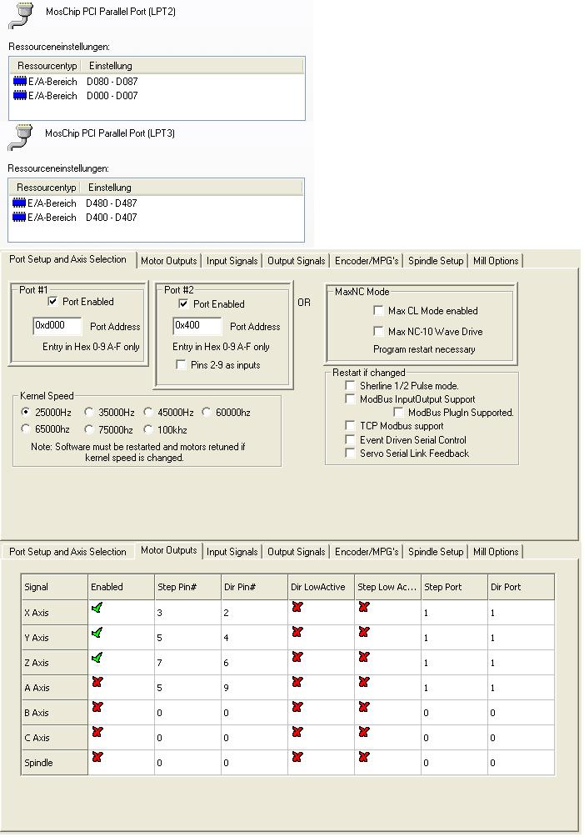Select the D000 - D007 resource chip icon
Viewport: 584px width, 837px height.
tap(20, 96)
